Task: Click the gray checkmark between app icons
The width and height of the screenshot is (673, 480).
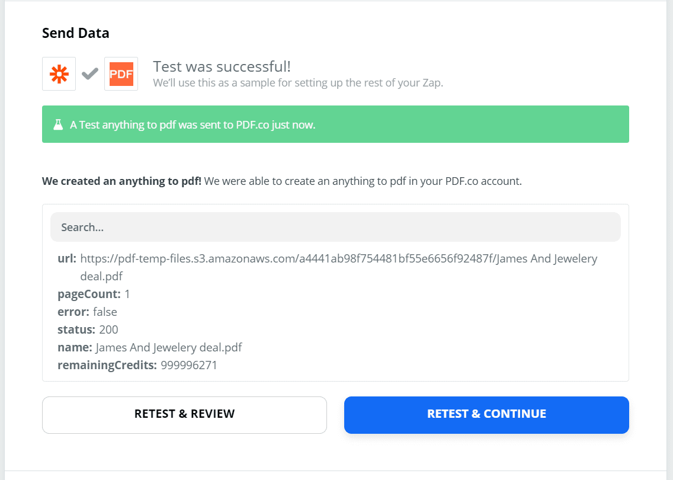Action: pyautogui.click(x=90, y=74)
